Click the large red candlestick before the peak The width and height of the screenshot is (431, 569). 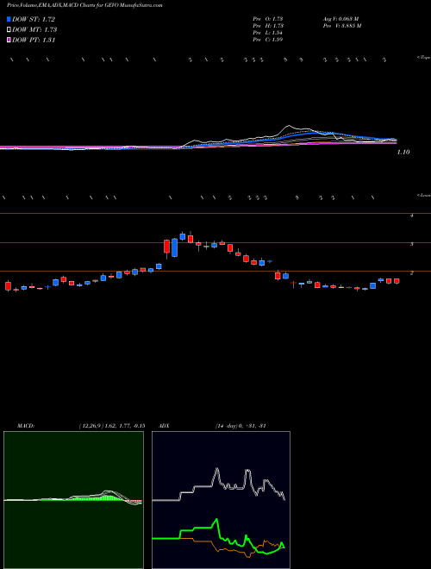point(167,246)
